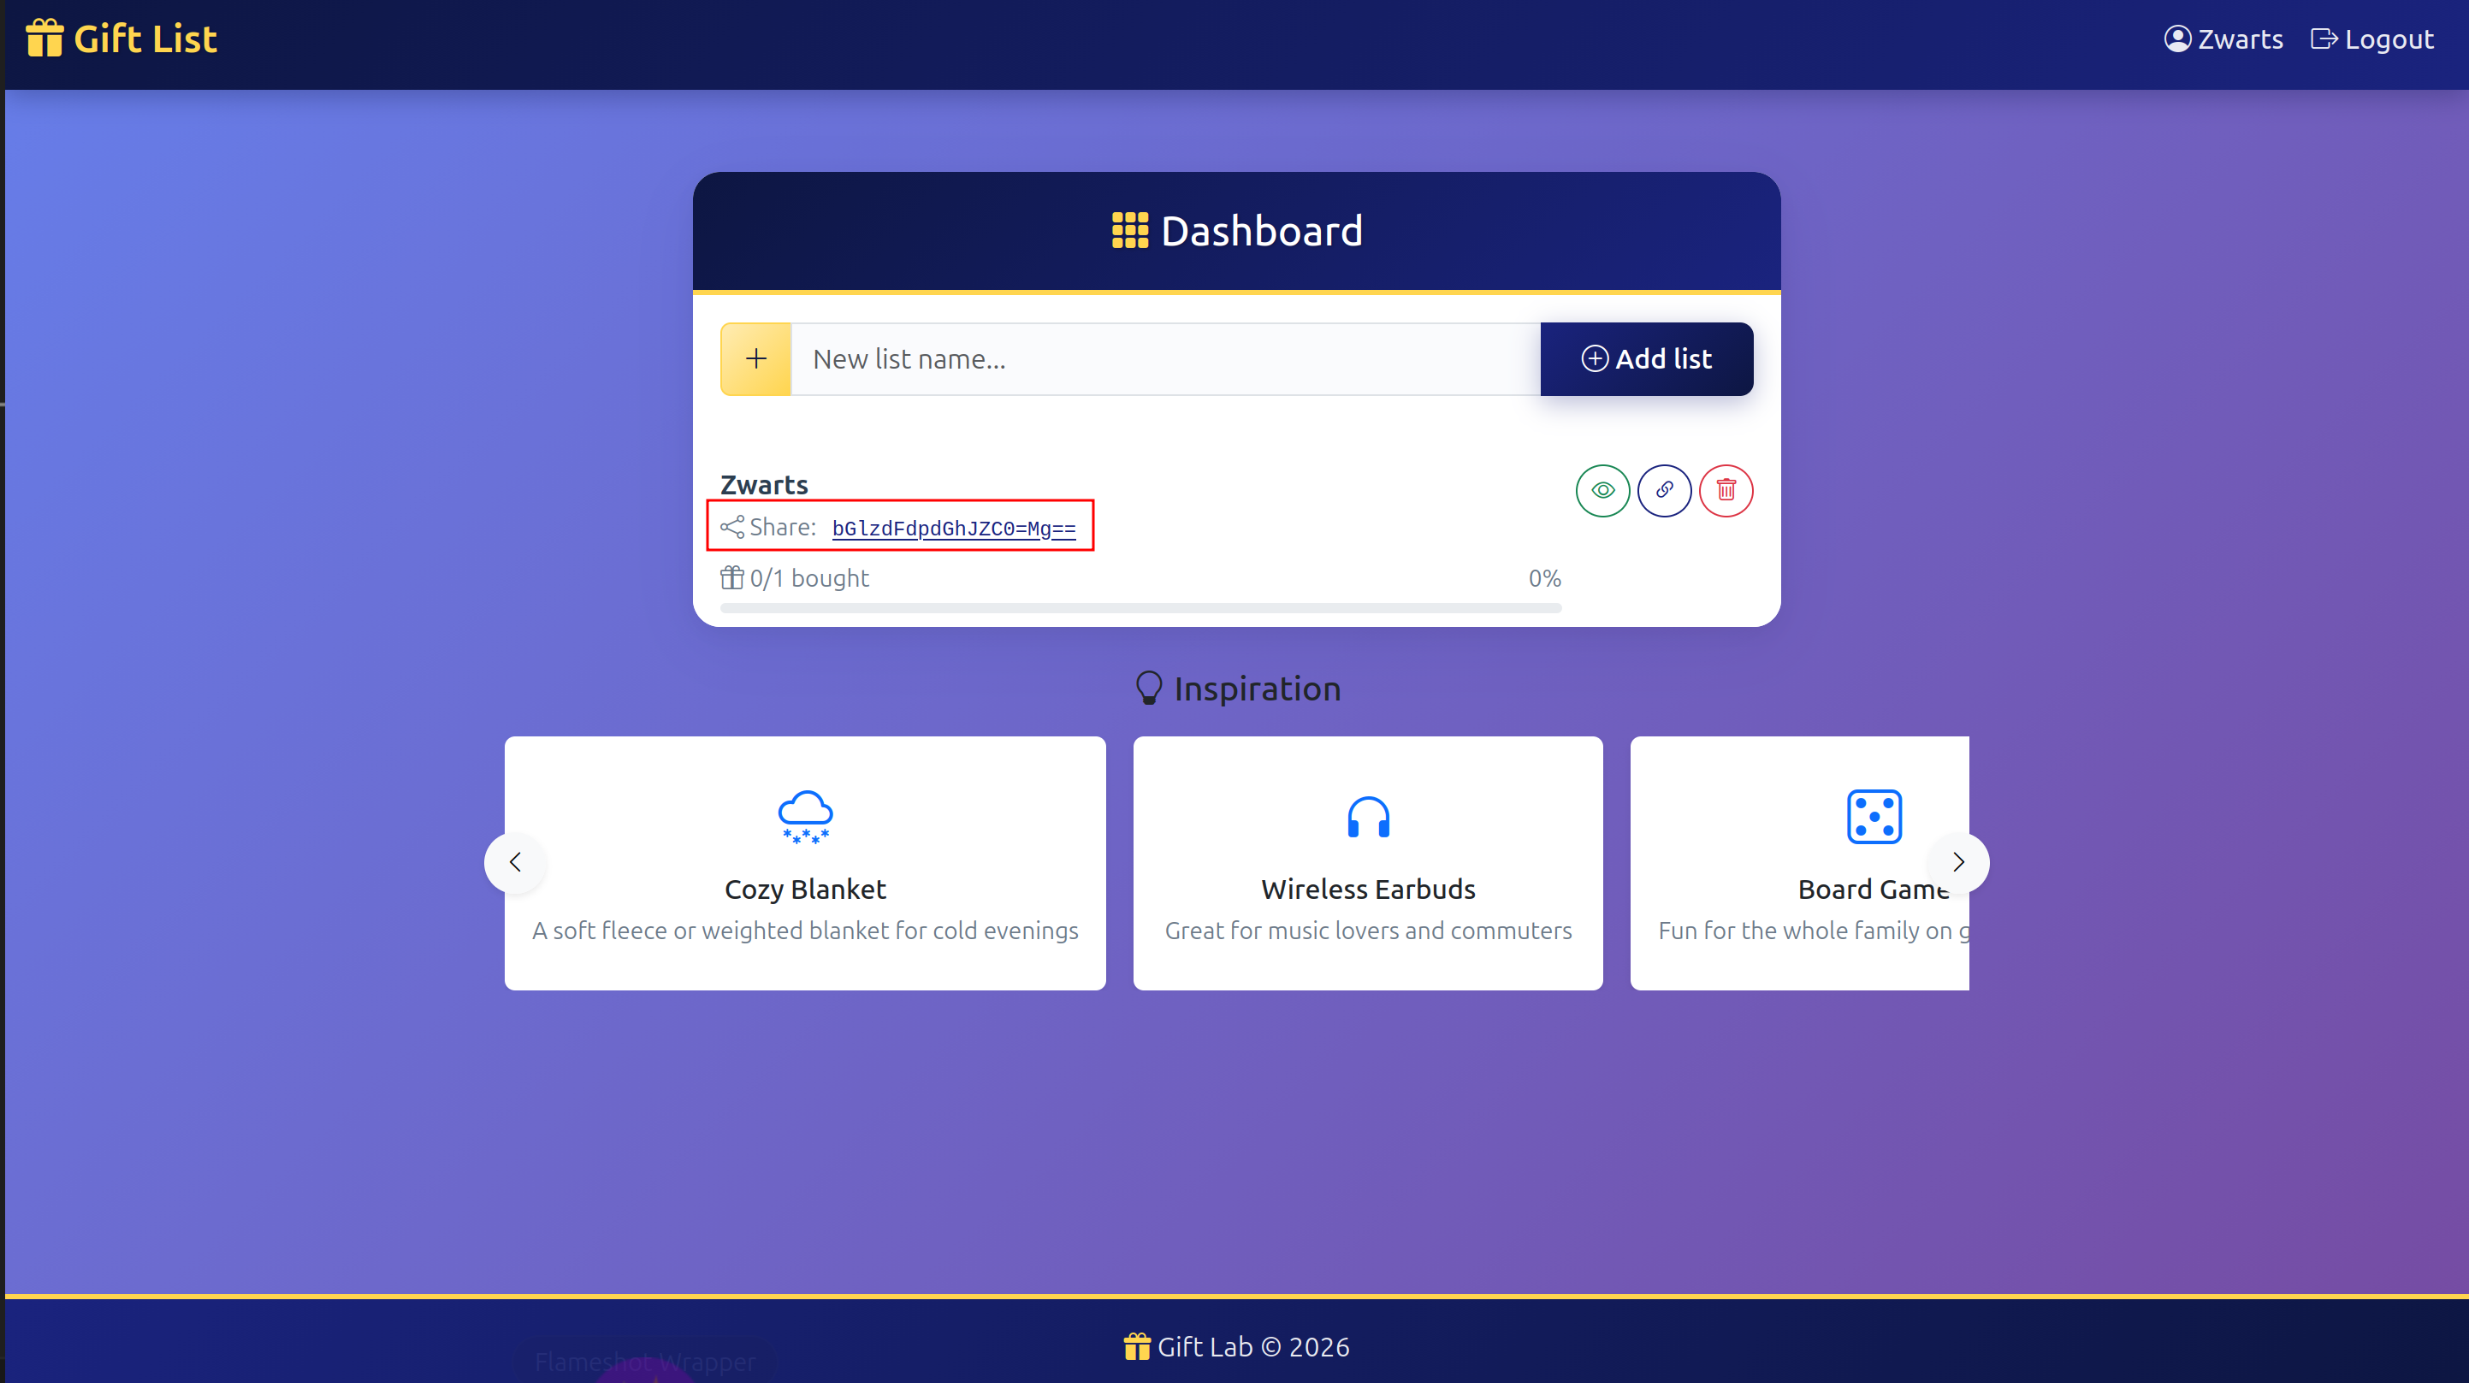Focus the New list name input field
The width and height of the screenshot is (2469, 1383).
[1164, 358]
